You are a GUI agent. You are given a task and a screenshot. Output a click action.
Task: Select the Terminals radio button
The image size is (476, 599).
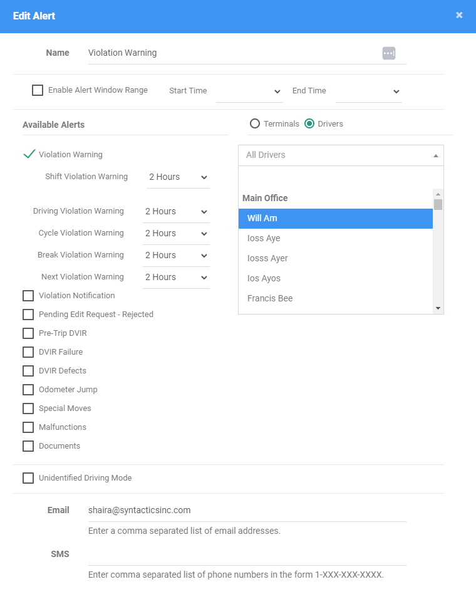click(255, 123)
